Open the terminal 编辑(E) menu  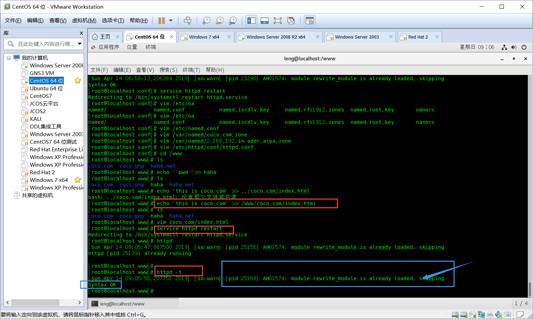pos(122,70)
